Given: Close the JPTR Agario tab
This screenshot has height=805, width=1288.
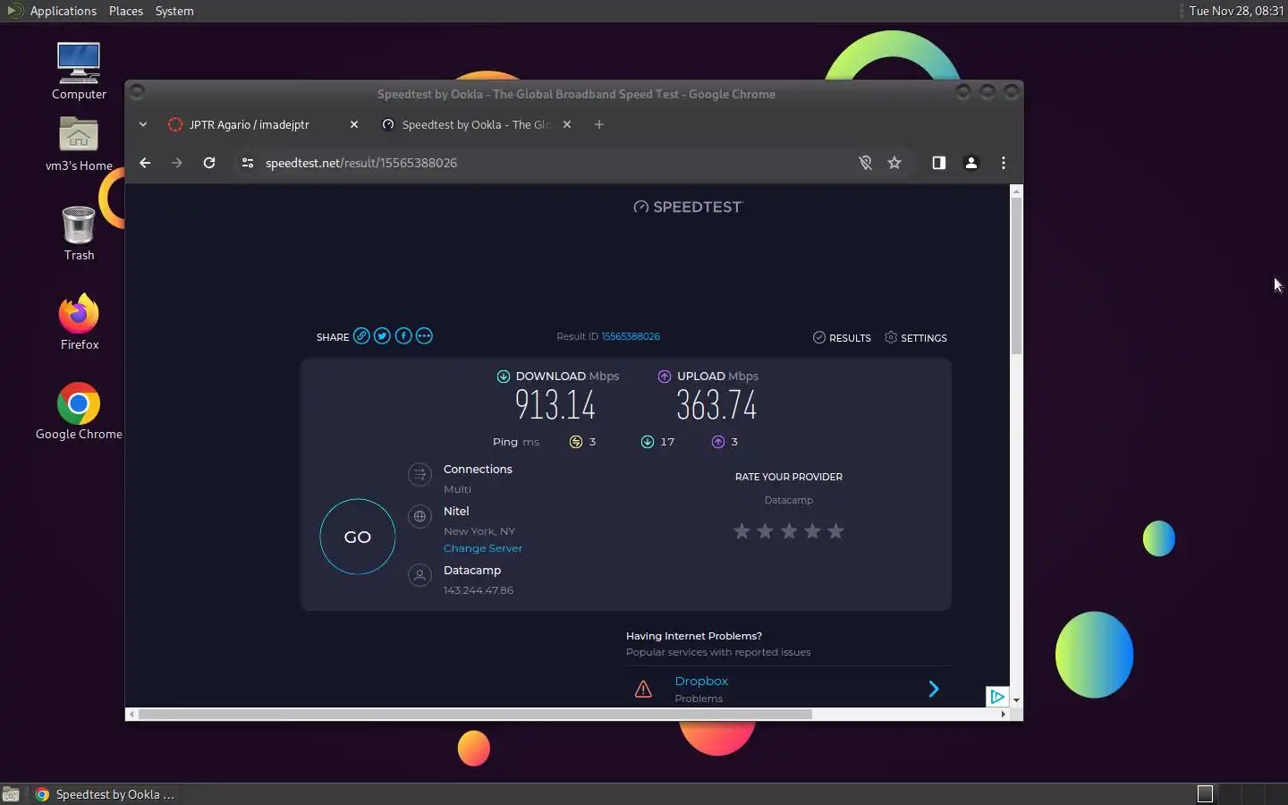Looking at the screenshot, I should [x=354, y=124].
